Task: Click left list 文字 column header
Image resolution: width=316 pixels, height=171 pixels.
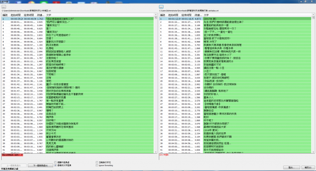Action: (x=99, y=15)
